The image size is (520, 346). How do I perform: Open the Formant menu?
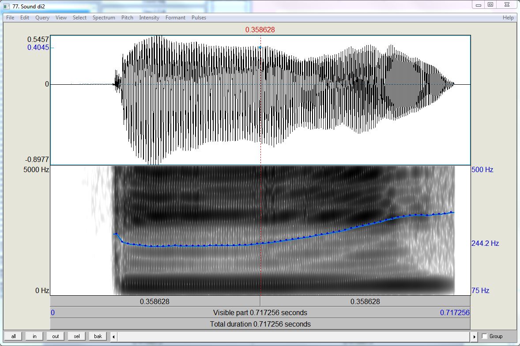pos(175,18)
